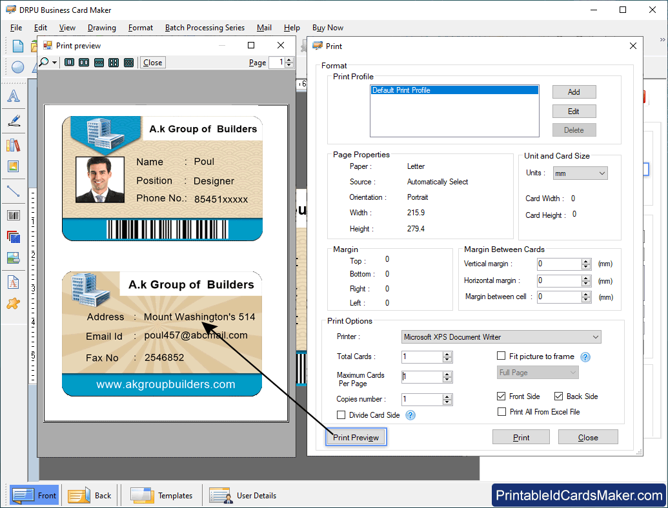The image size is (668, 508).
Task: Click the Page number spinner in Print preview
Action: point(289,63)
